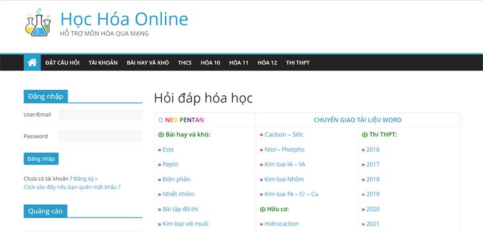The height and width of the screenshot is (232, 483).
Task: Open the Điện phân topic link
Action: [176, 179]
